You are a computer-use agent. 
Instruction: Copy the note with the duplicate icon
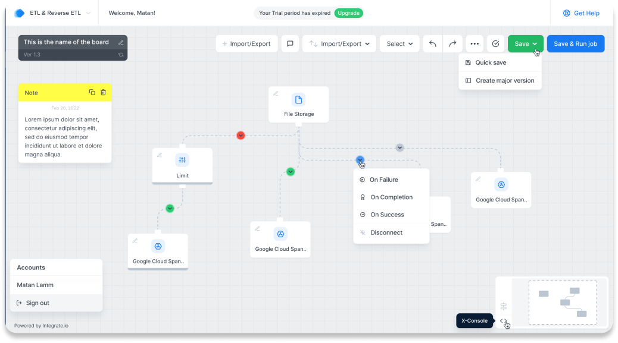tap(92, 92)
